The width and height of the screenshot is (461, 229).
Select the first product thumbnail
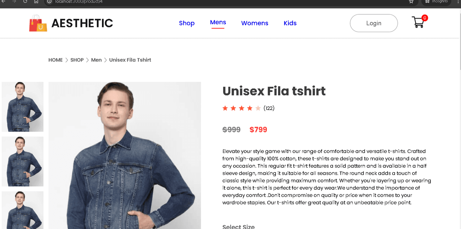click(23, 107)
